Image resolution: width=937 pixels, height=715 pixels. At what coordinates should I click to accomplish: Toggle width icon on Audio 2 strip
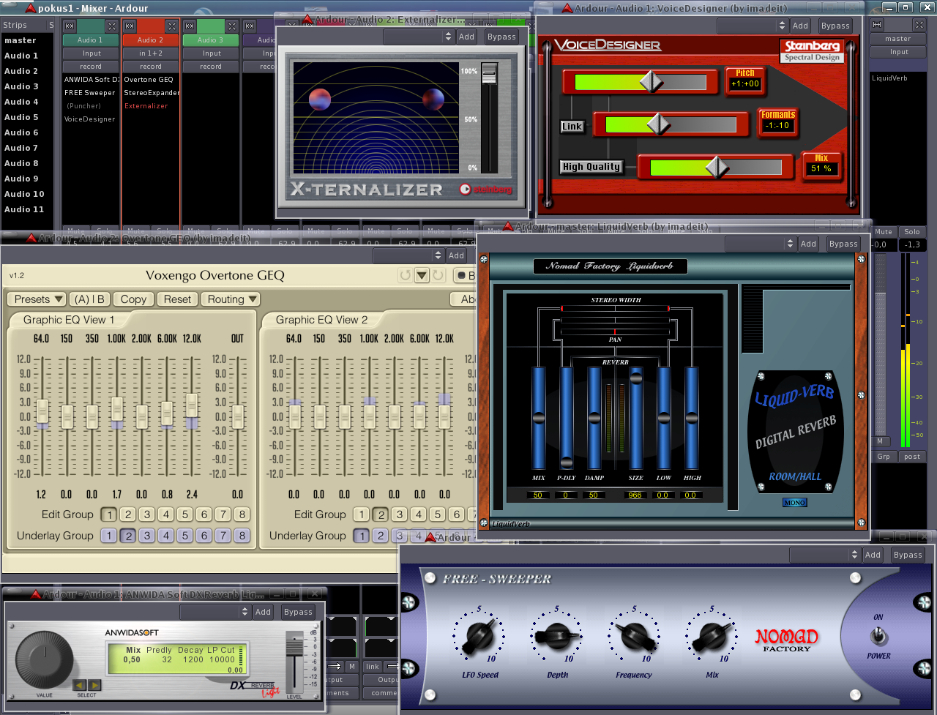click(x=130, y=26)
